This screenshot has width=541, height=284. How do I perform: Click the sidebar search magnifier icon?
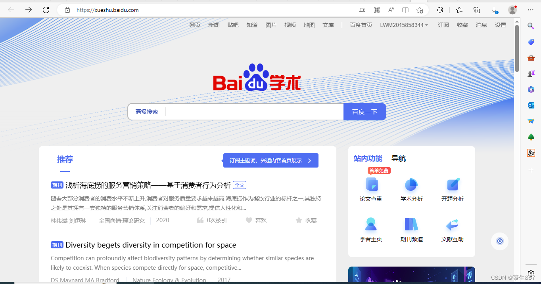point(531,26)
